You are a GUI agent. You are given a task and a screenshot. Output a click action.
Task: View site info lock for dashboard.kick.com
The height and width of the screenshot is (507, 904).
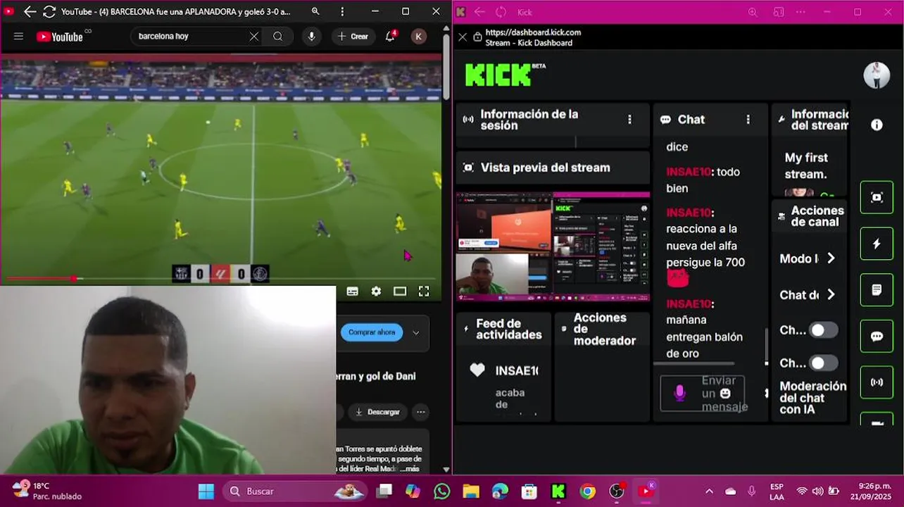(x=477, y=37)
